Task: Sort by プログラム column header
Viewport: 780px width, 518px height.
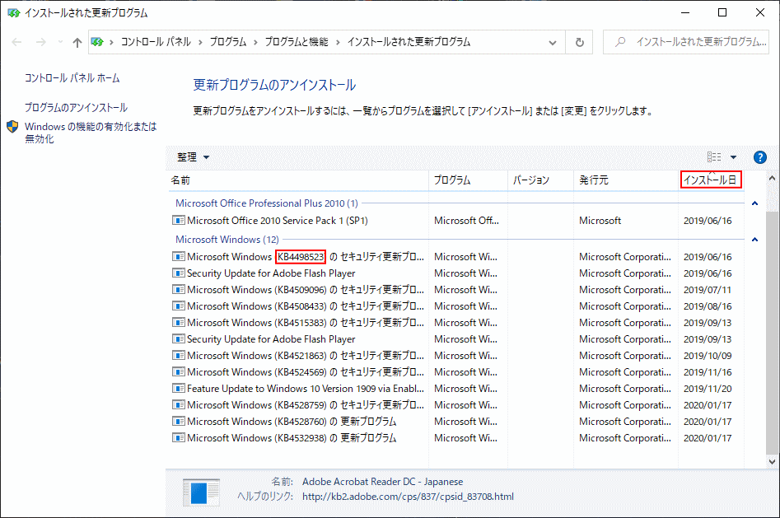Action: click(468, 180)
